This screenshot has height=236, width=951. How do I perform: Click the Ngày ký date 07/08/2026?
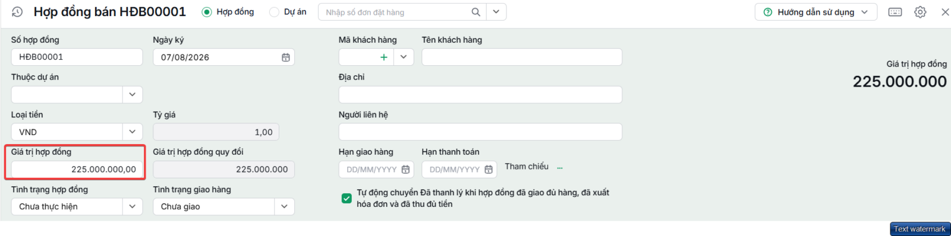coord(185,58)
